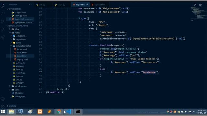The height and width of the screenshot is (116, 207).
Task: Open the Search view in the activity bar
Action: point(3,13)
